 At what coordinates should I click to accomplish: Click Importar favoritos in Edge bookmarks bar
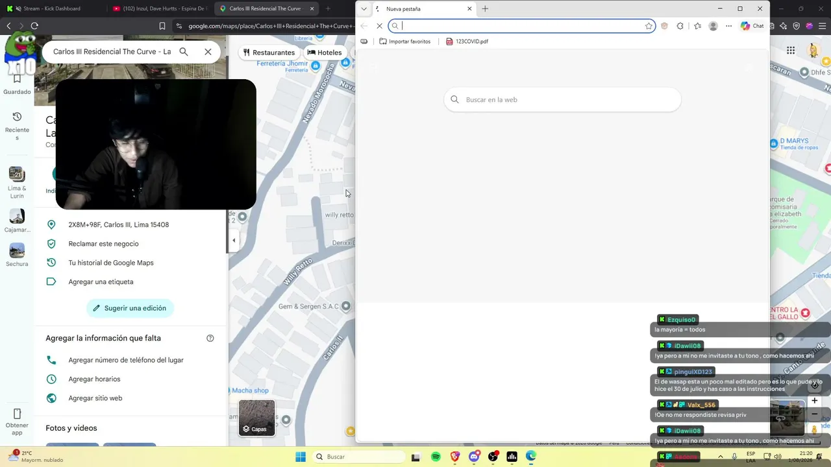405,42
